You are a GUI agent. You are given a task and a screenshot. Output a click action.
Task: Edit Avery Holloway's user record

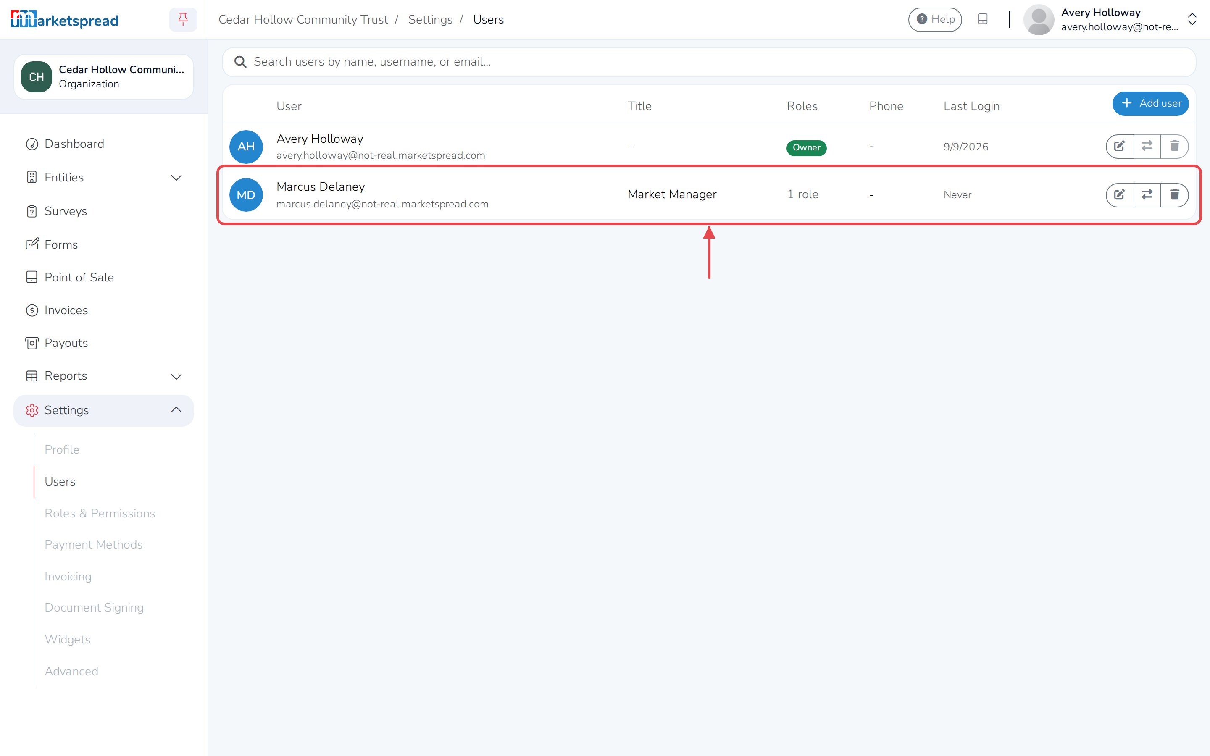1120,146
